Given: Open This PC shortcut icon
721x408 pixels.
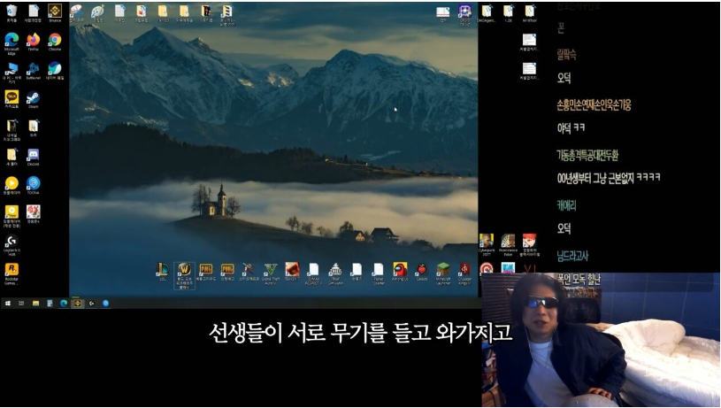Looking at the screenshot, I should coord(12,73).
